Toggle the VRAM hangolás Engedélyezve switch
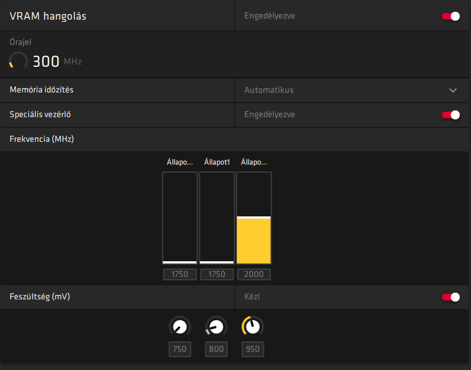This screenshot has height=370, width=471. click(x=451, y=16)
